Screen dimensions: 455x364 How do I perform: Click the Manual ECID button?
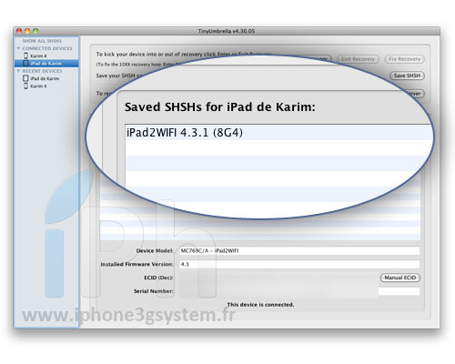click(x=400, y=278)
